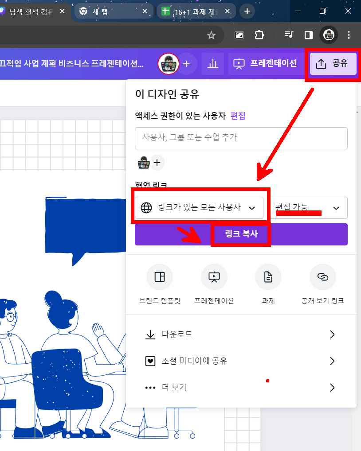Expand the 링크가 있는 모든 사용자 dropdown

click(x=199, y=208)
